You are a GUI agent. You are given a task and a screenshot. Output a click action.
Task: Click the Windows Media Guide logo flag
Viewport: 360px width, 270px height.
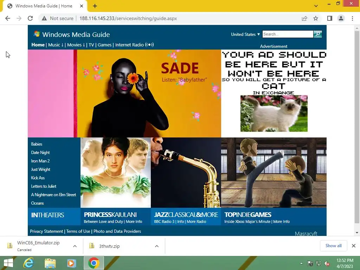[x=37, y=34]
